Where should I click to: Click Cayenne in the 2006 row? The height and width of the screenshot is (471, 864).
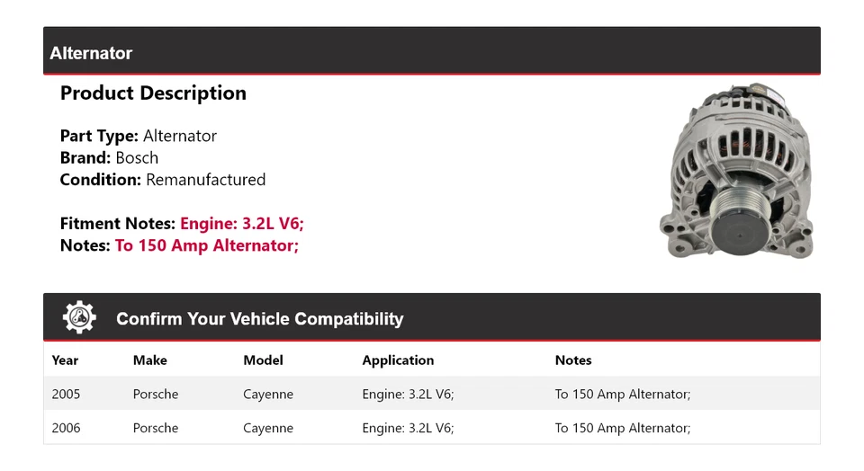point(268,428)
